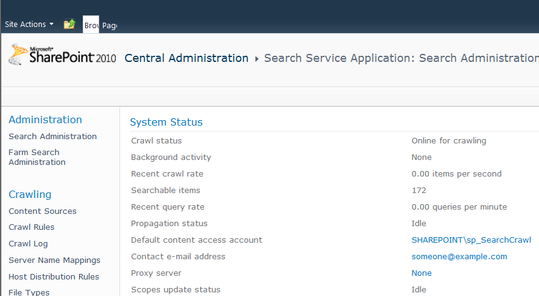The width and height of the screenshot is (539, 296).
Task: Click the Background activity label
Action: click(x=171, y=157)
